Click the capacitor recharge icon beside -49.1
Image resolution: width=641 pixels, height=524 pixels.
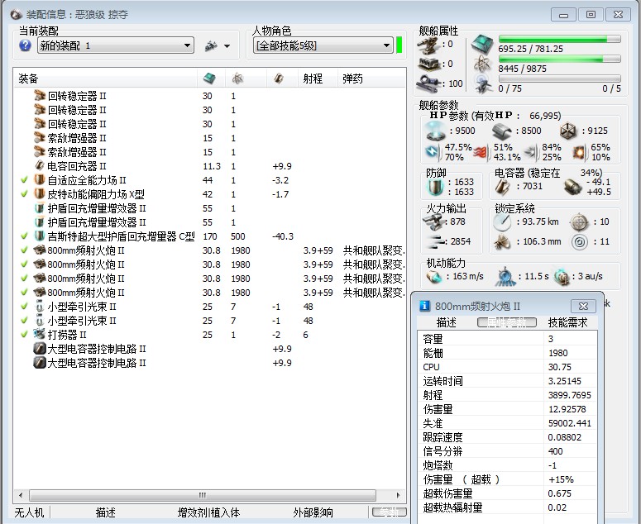pyautogui.click(x=572, y=187)
